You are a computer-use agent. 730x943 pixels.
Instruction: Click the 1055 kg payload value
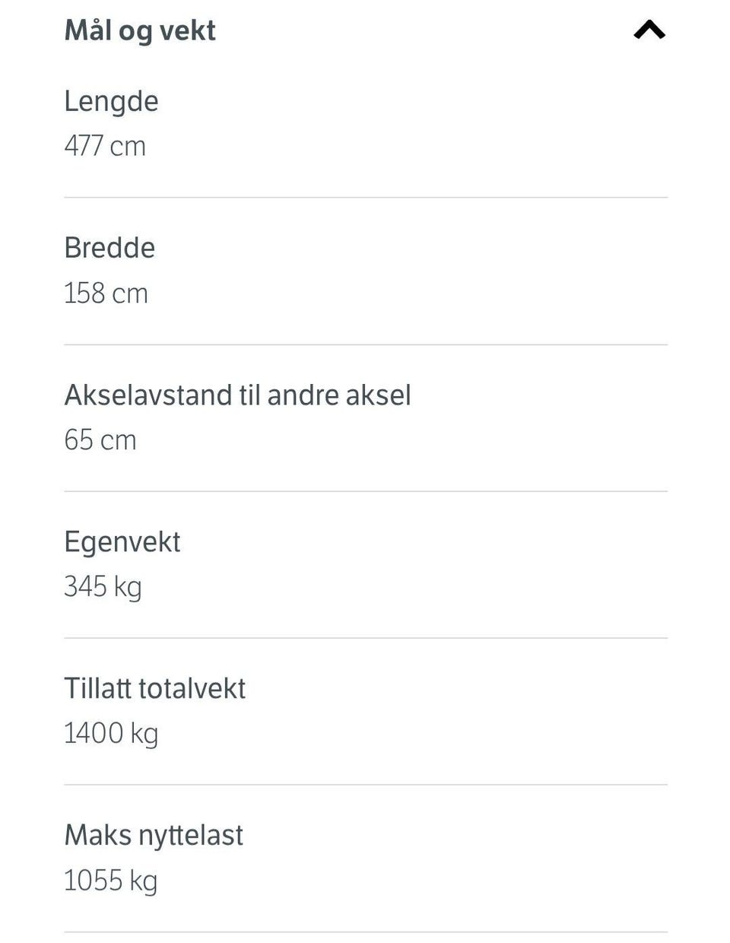tap(110, 881)
